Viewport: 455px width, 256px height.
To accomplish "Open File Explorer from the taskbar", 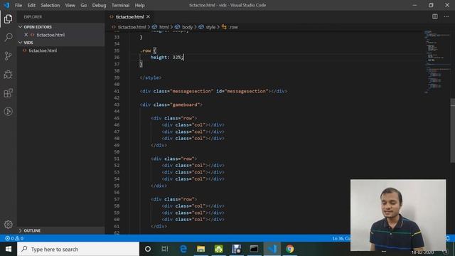I will (x=200, y=249).
